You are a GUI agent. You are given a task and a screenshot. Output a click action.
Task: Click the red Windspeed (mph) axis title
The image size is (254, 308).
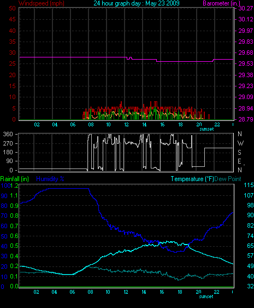pos(42,3)
